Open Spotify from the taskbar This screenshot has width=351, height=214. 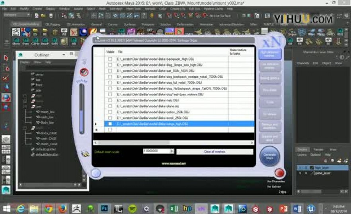click(132, 208)
